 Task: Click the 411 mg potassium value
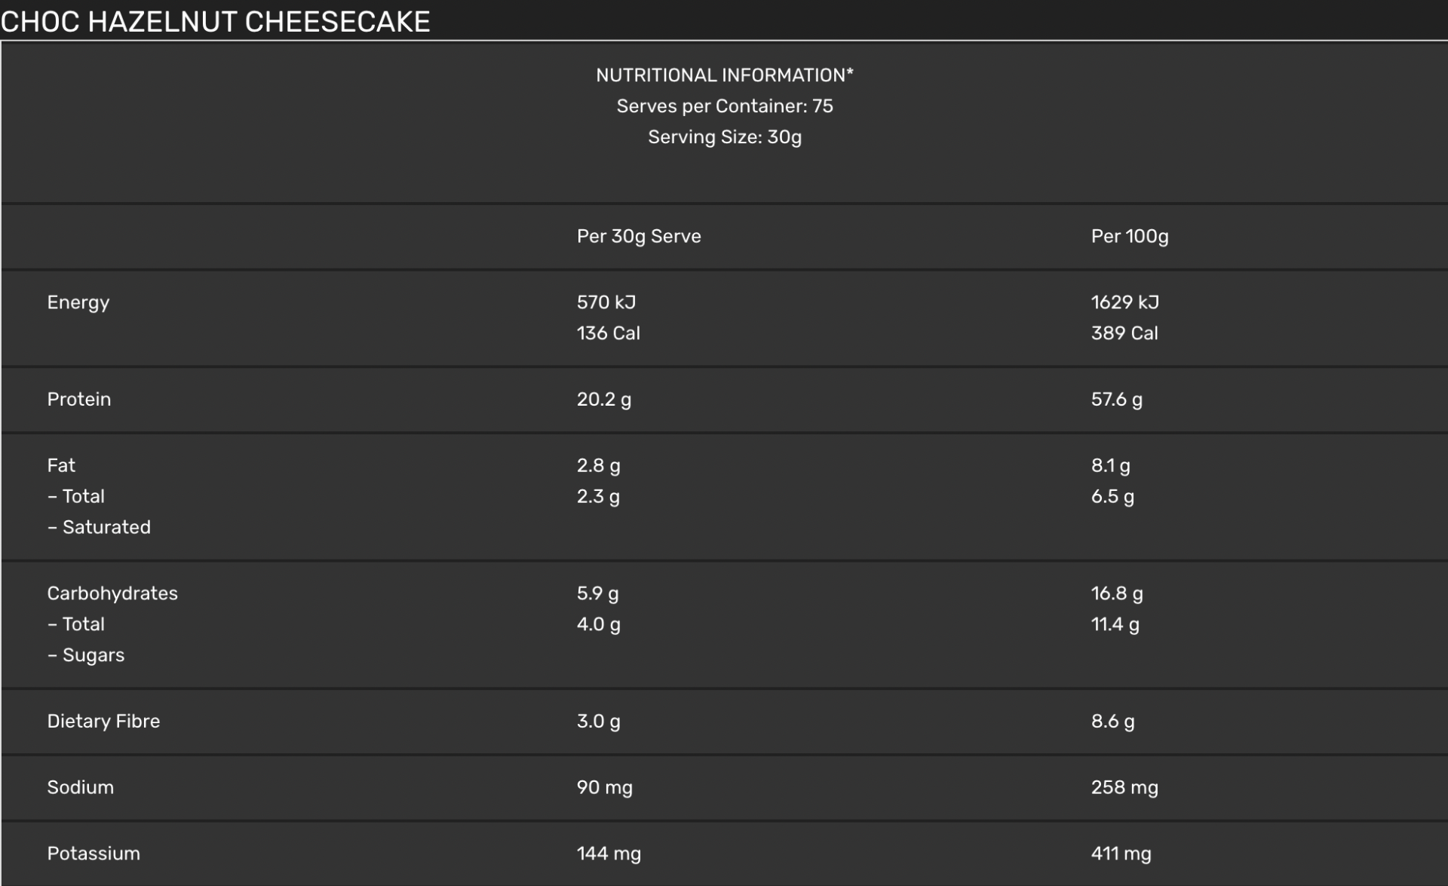pyautogui.click(x=1121, y=854)
